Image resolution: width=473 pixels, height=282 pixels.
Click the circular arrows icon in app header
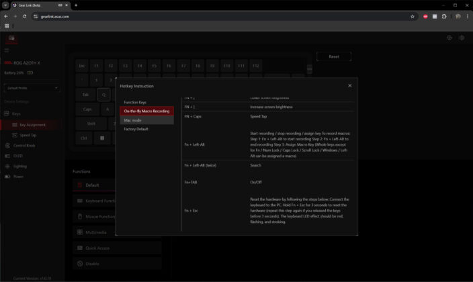[449, 38]
